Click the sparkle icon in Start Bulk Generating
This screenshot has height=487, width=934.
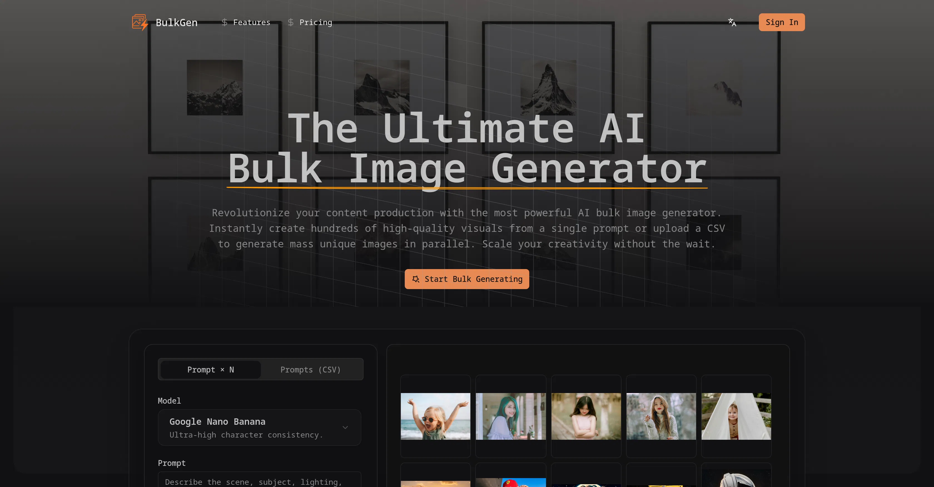click(416, 279)
